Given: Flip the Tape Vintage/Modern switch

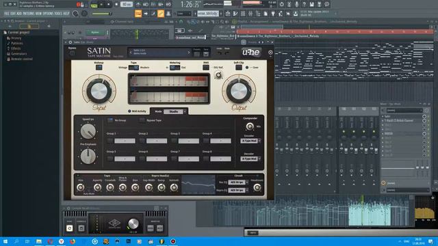Looking at the screenshot, I should click(133, 68).
